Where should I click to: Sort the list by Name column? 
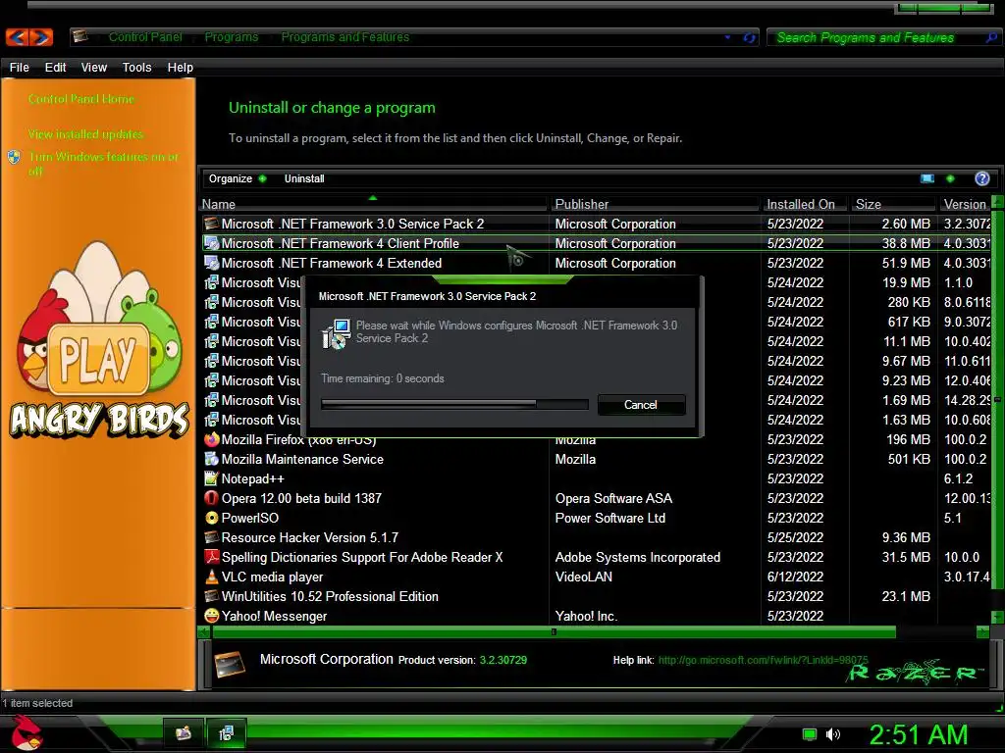click(374, 204)
